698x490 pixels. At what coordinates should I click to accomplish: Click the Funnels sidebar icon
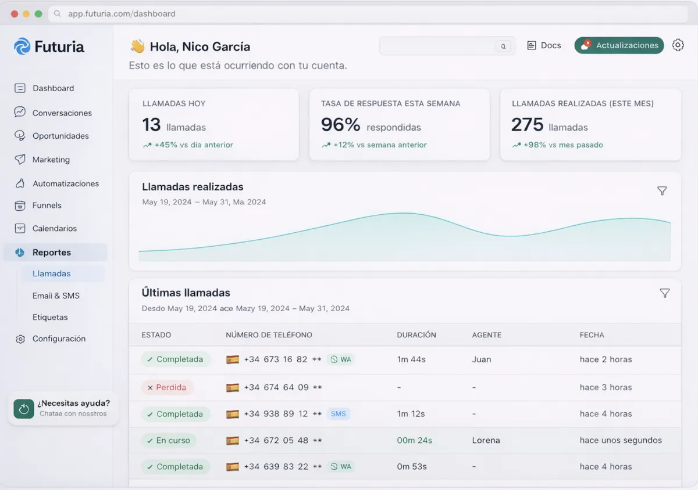tap(20, 206)
